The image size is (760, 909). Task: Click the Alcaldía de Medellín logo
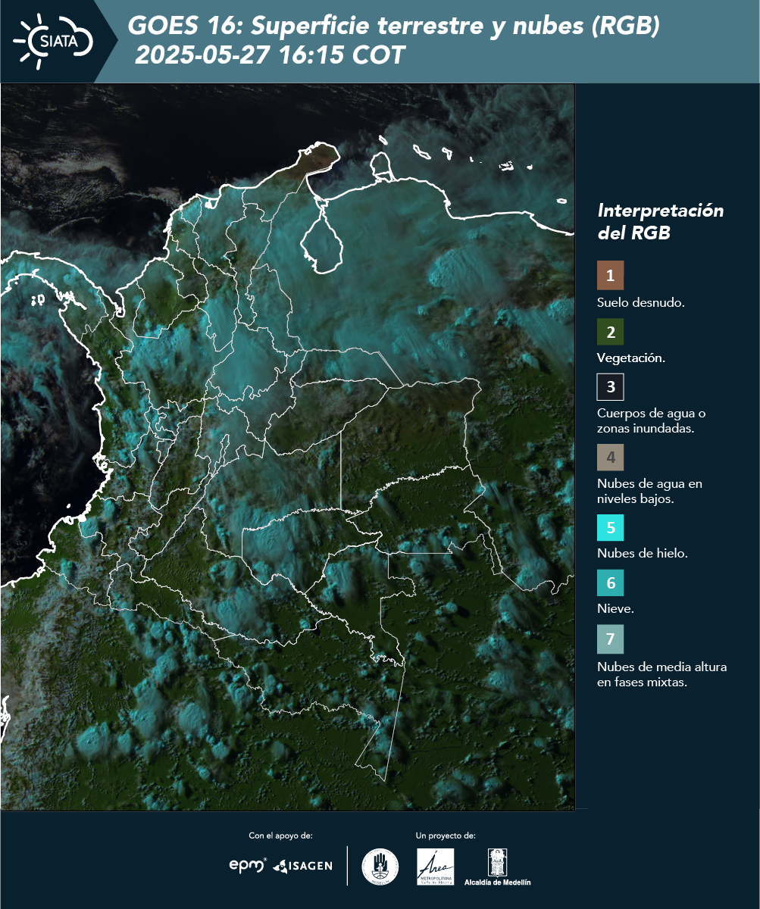pos(497,867)
